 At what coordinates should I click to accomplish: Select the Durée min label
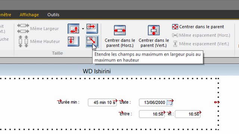[x=69, y=102]
